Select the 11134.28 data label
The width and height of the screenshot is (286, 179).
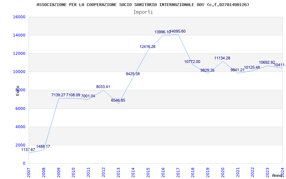click(222, 58)
